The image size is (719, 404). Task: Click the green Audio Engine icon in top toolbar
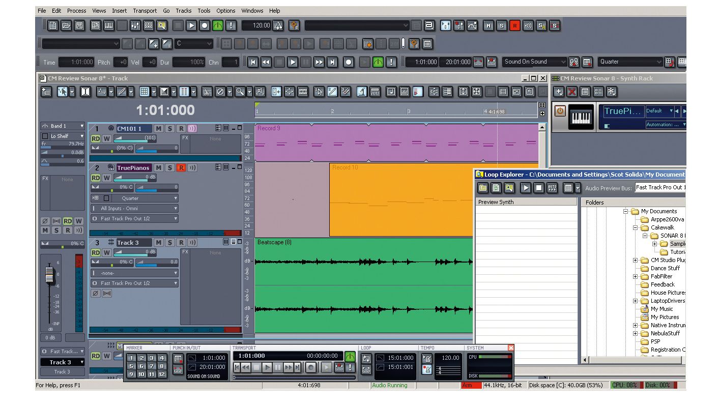click(218, 25)
